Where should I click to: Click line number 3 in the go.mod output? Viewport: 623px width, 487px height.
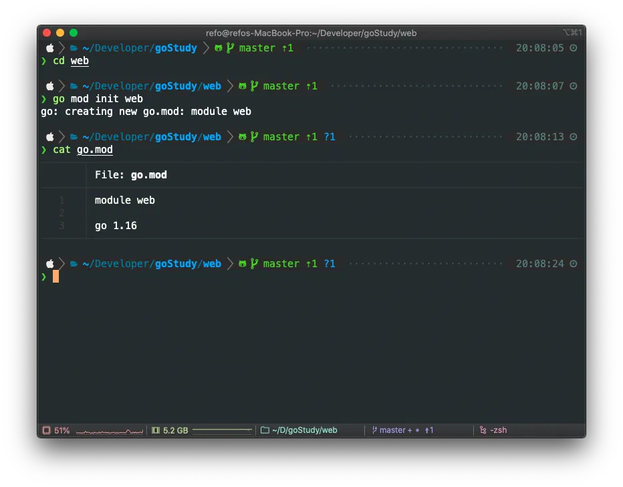tap(61, 226)
